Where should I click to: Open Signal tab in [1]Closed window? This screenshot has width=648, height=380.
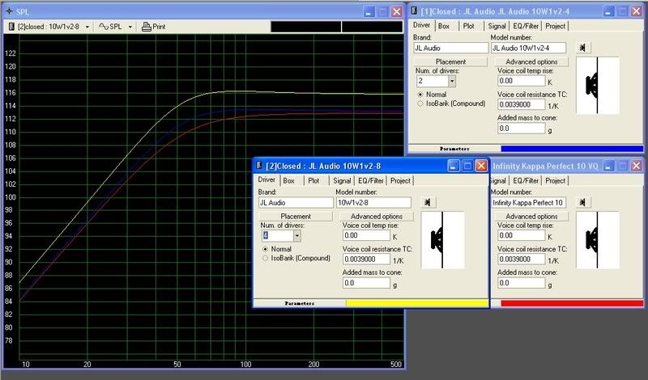click(x=497, y=26)
